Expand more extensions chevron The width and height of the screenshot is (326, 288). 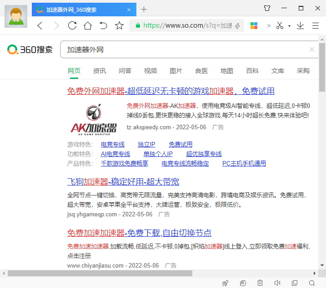tap(269, 25)
